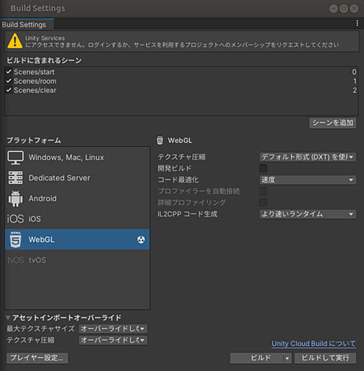Select the Scenes/start scene name
364x371 pixels.
(x=34, y=71)
